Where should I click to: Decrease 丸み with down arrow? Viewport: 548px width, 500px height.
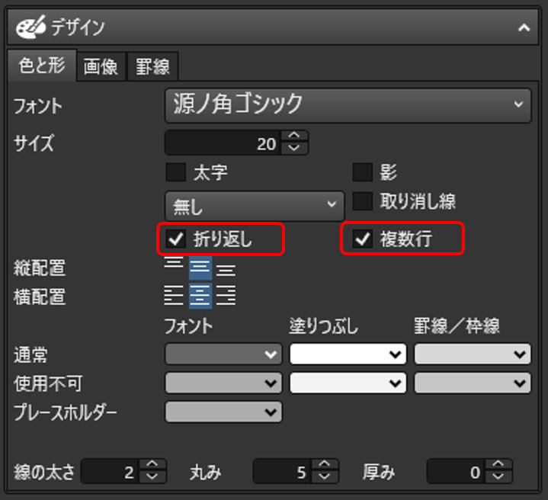click(x=325, y=477)
